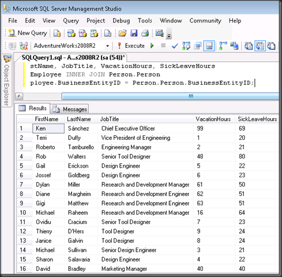This screenshot has height=277, width=282.
Task: Open the File menu
Action: pyautogui.click(x=13, y=21)
